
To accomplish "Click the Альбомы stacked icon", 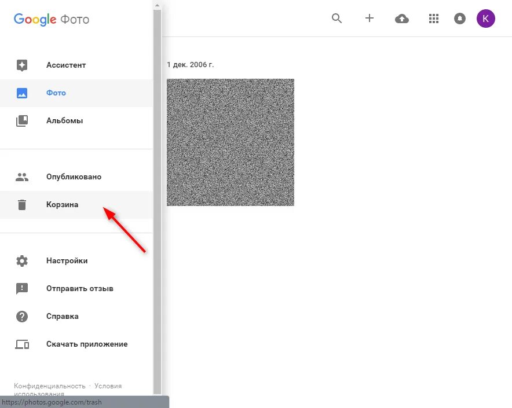I will click(x=22, y=121).
